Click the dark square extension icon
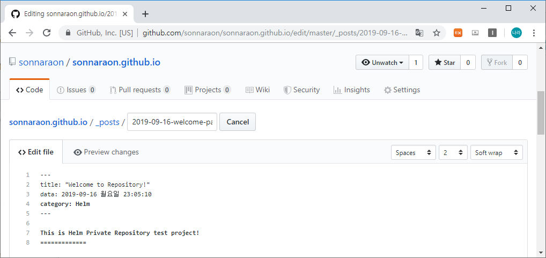This screenshot has width=546, height=258. click(492, 33)
